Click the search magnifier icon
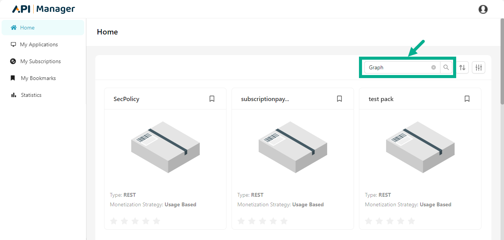 446,67
